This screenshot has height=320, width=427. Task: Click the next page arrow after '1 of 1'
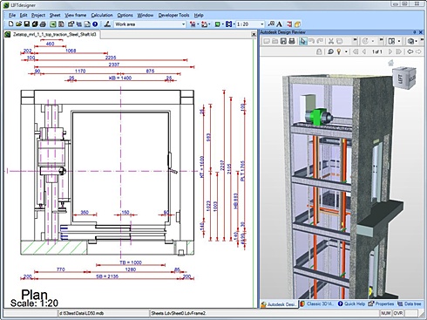click(x=390, y=51)
